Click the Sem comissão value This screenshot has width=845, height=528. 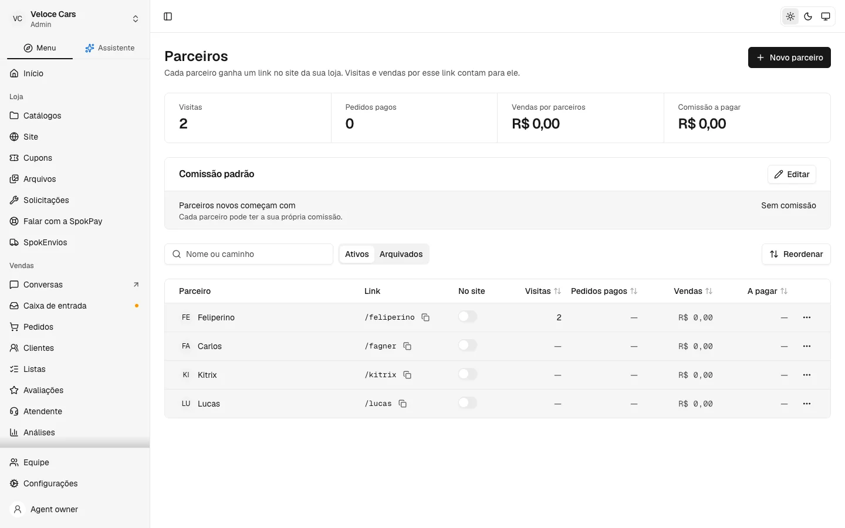789,205
